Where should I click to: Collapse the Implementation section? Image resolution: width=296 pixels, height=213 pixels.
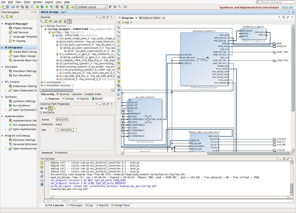click(2, 116)
